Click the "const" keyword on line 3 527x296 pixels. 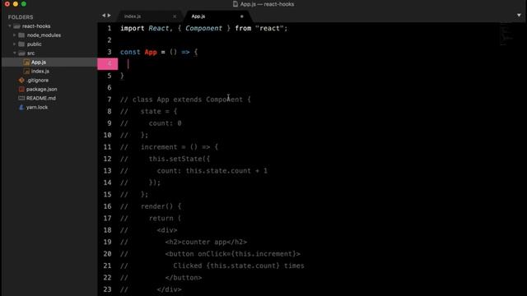point(130,52)
